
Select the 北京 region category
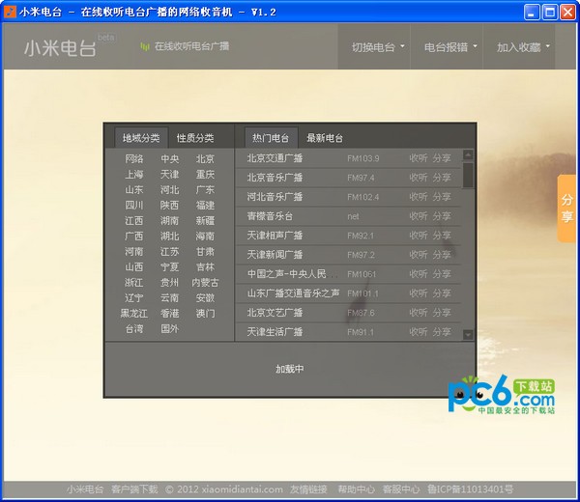point(205,159)
